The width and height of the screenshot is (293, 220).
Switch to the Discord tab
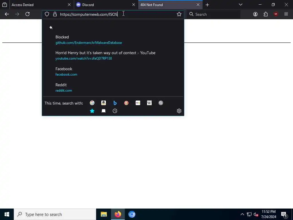click(106, 5)
